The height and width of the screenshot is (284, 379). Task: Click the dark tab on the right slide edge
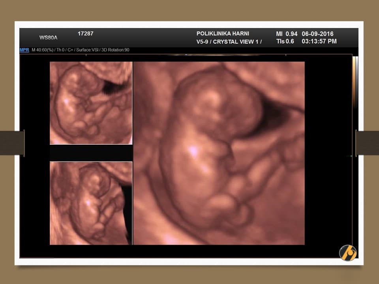367,143
